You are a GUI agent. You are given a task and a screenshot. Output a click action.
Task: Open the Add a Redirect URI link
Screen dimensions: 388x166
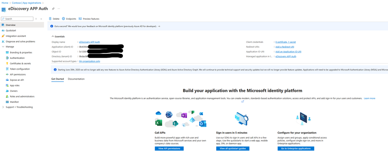tap(285, 47)
